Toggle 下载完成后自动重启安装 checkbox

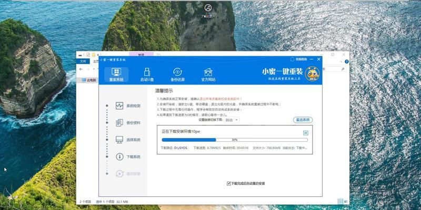coord(228,183)
